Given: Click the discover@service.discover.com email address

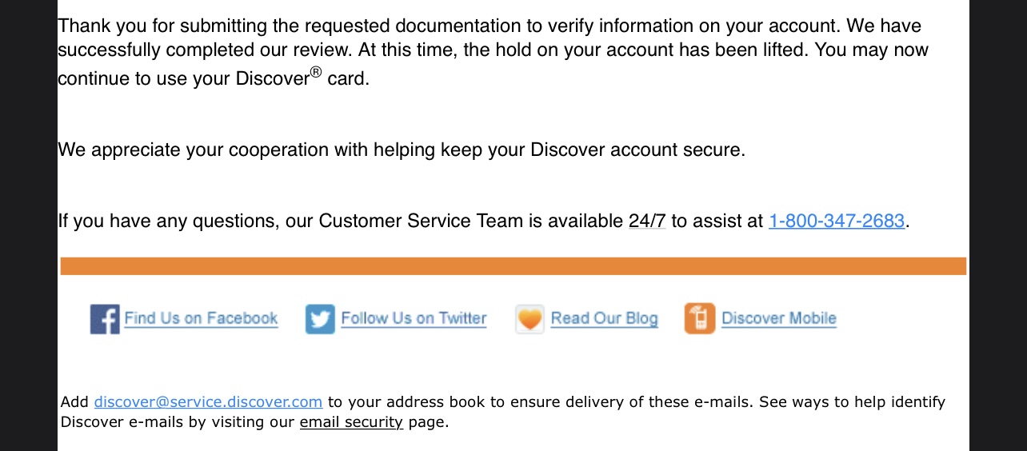Looking at the screenshot, I should pos(208,401).
